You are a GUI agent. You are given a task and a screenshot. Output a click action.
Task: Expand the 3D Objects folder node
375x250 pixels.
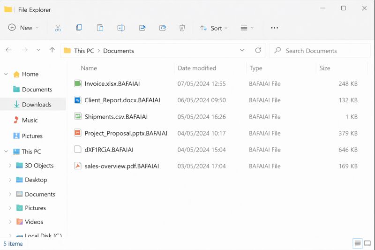(x=10, y=165)
